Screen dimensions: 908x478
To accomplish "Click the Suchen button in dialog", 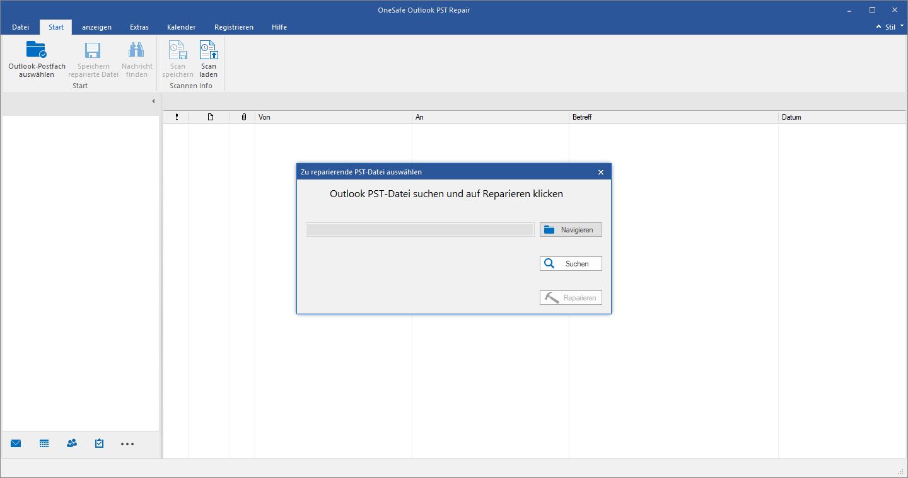I will [x=571, y=264].
